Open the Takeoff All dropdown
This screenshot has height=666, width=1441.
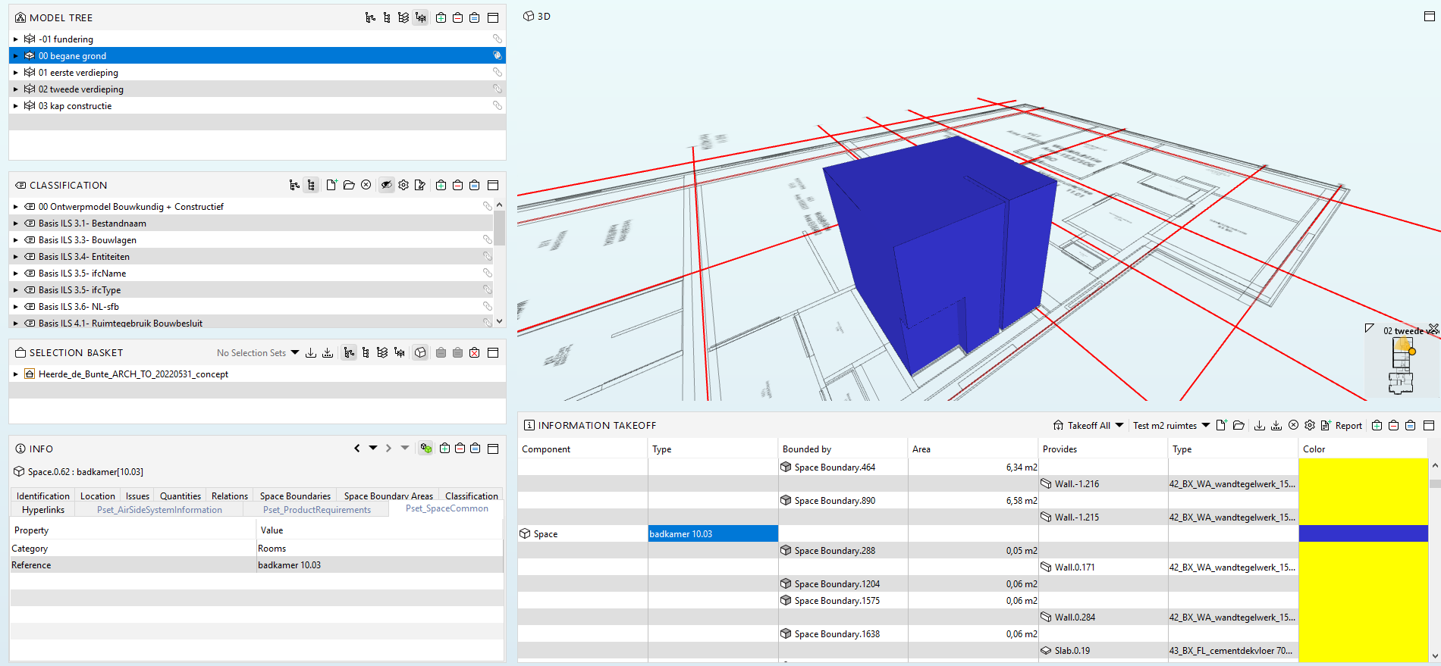click(1088, 425)
